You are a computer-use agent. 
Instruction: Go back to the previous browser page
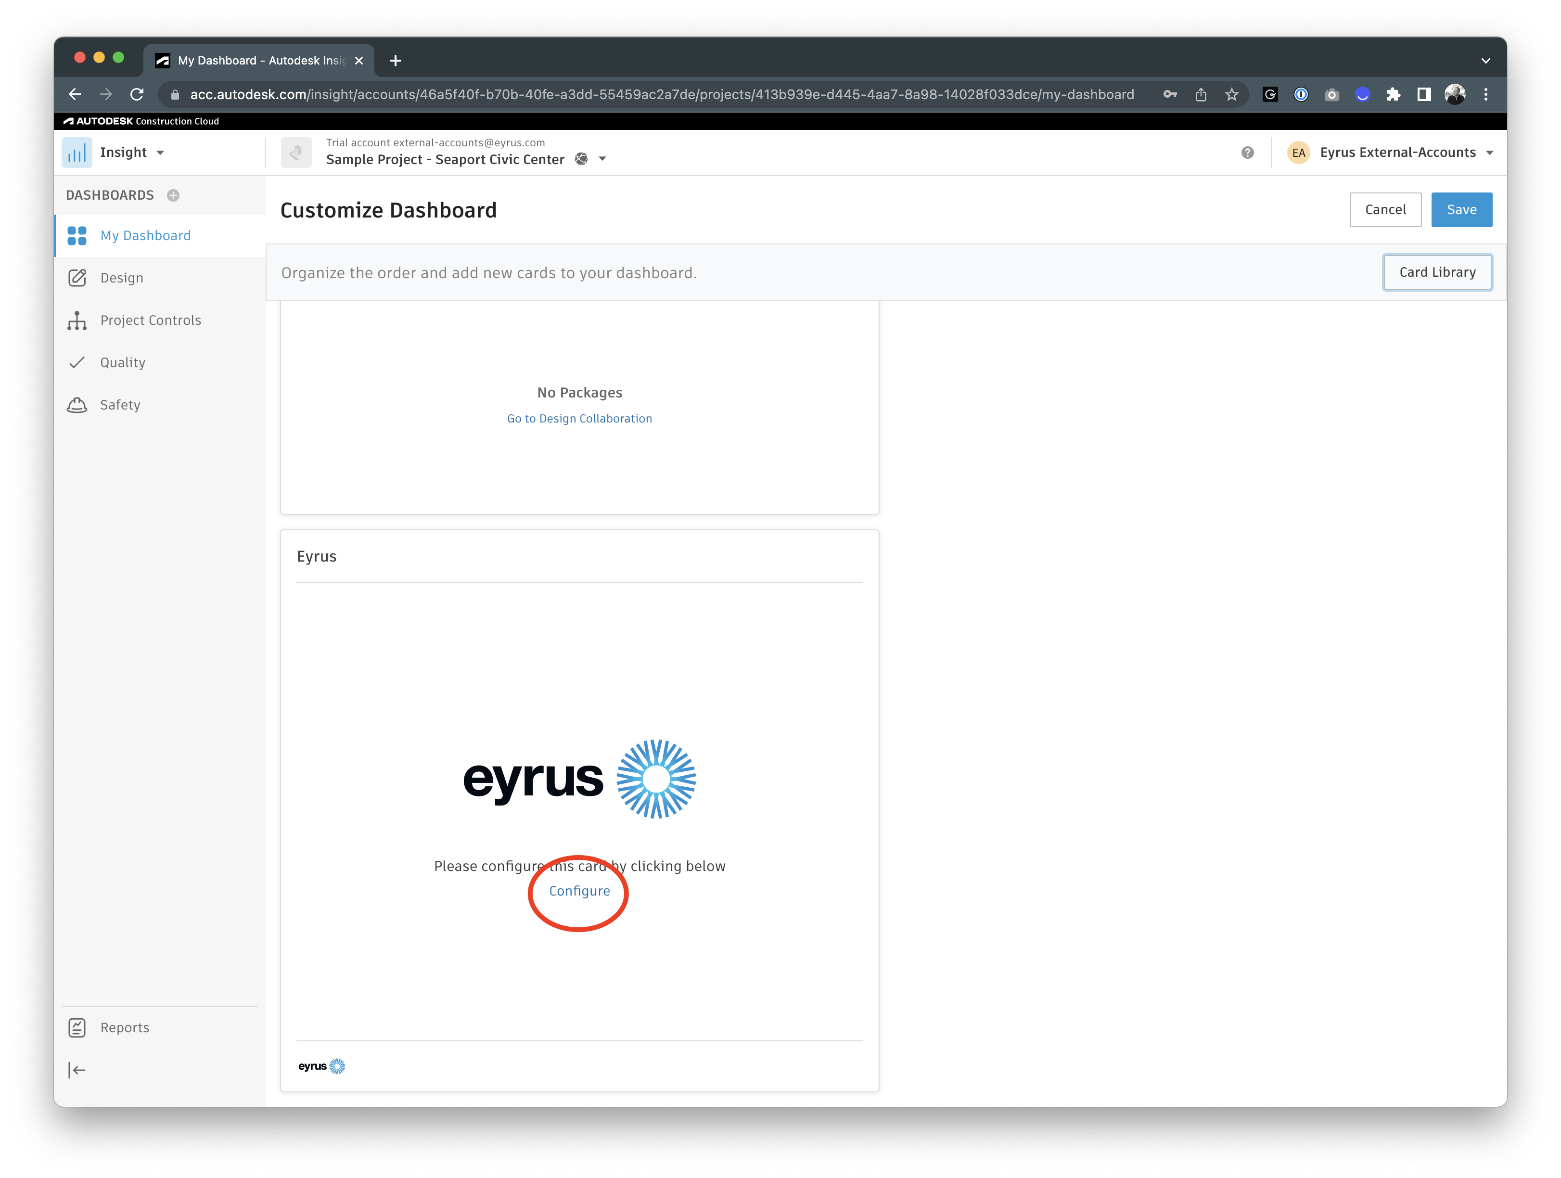75,95
